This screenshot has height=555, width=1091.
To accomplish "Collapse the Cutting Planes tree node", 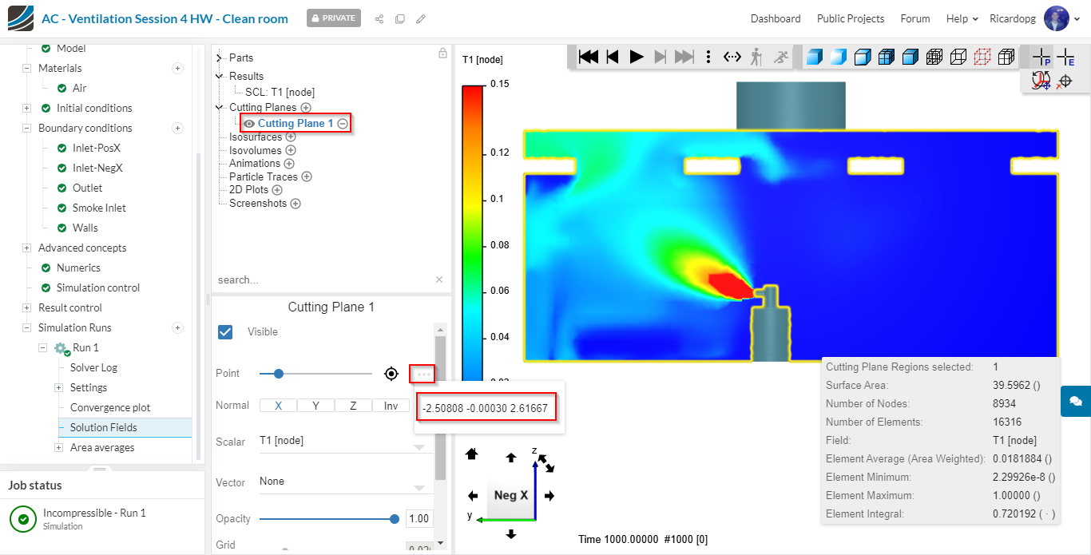I will point(220,108).
